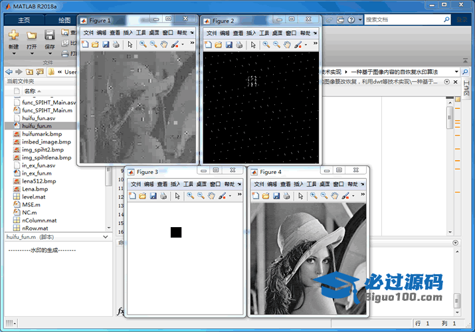Click New Figure icon in Figure 4 toolbar
The height and width of the screenshot is (332, 475).
coord(256,196)
